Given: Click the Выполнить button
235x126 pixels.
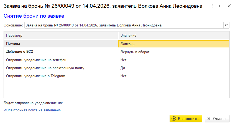Looking at the screenshot, I should (186, 119).
